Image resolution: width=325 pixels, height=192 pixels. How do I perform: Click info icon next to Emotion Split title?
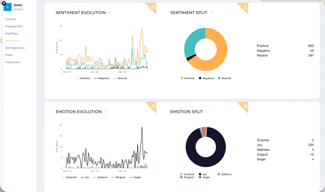coord(207,112)
